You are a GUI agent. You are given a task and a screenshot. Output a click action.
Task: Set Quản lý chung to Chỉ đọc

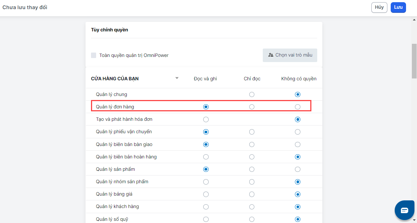252,95
